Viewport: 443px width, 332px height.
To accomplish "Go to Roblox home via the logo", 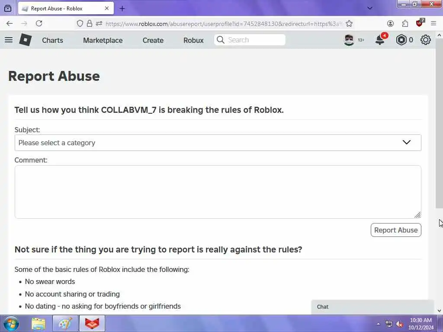I will (x=26, y=40).
